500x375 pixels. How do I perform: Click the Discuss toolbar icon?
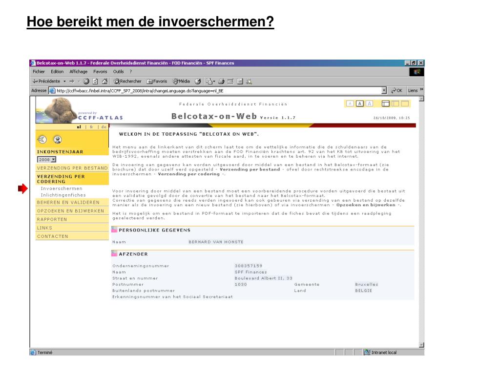pyautogui.click(x=240, y=82)
